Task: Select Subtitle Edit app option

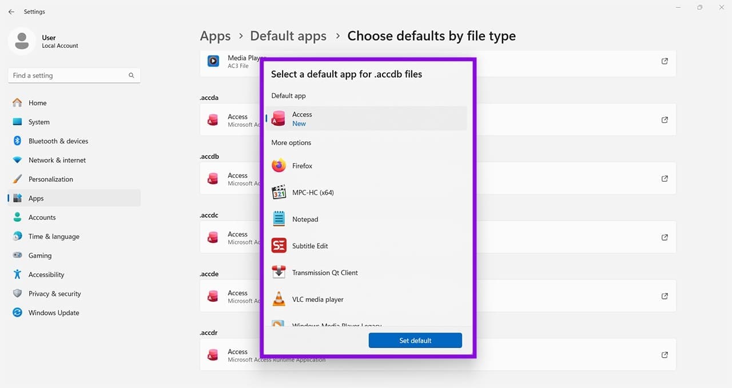Action: (x=366, y=246)
